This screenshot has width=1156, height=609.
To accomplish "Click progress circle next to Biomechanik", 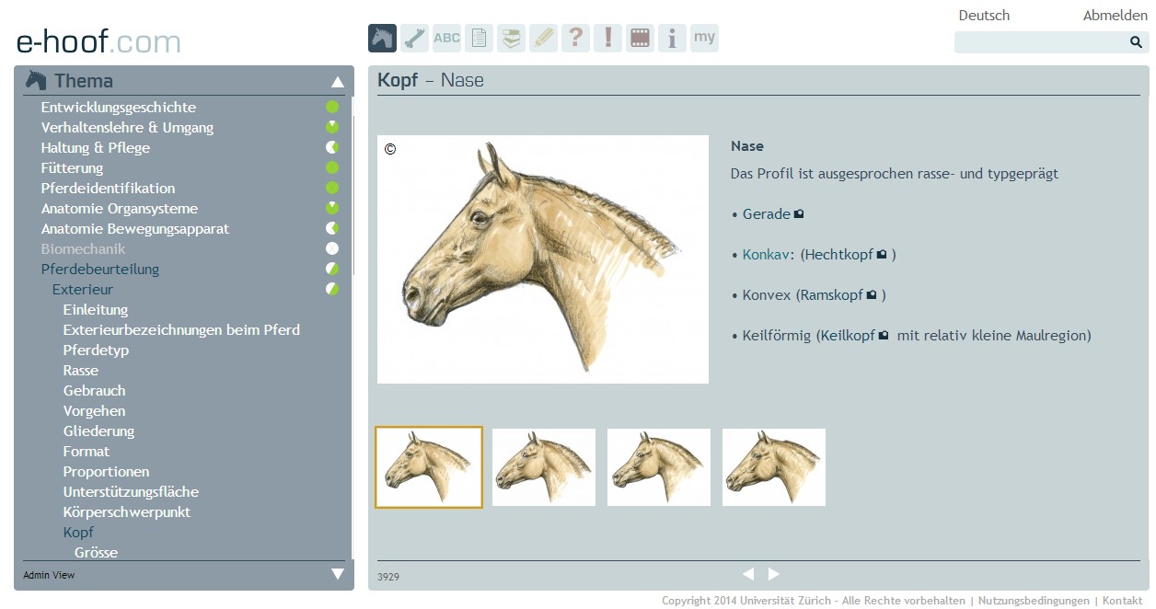I will point(332,248).
